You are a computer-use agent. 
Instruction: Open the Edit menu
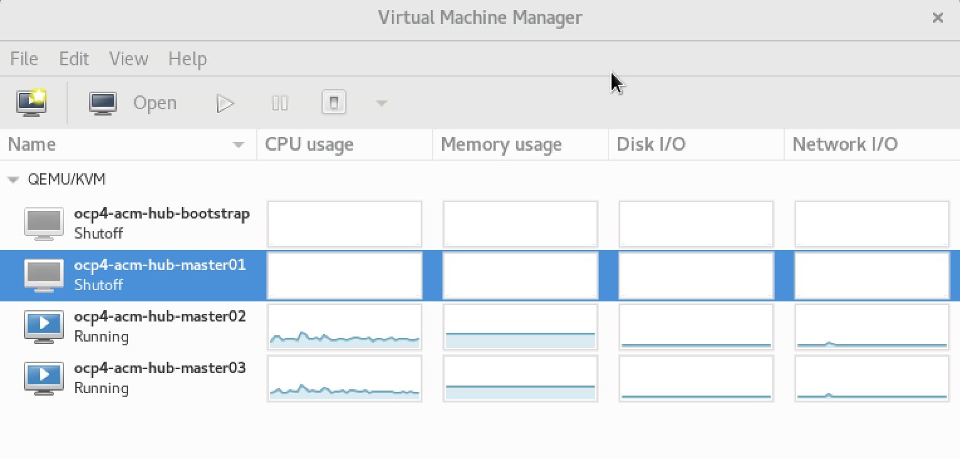coord(74,59)
